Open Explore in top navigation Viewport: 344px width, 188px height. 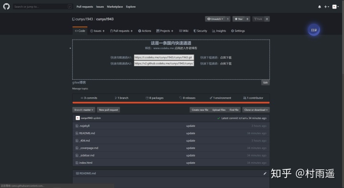coord(131,7)
